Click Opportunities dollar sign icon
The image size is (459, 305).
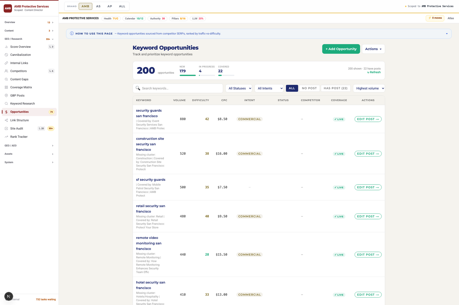[x=6, y=112]
